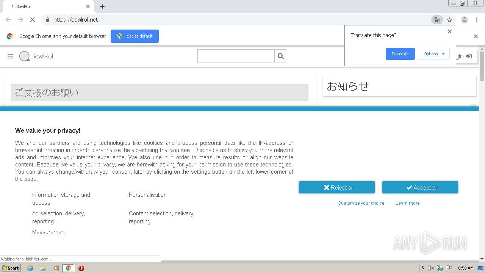Click the volume icon in system tray
Screen dimensions: 485x273
[431, 268]
